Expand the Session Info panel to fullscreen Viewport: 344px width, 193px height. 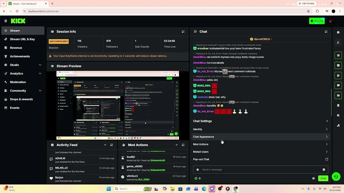pyautogui.click(x=183, y=32)
